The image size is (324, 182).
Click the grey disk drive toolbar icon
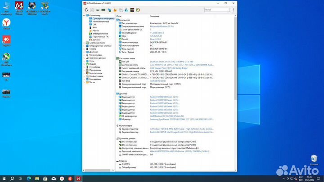(98, 10)
